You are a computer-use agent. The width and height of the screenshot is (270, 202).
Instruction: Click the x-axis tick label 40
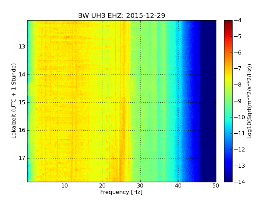coord(178,186)
